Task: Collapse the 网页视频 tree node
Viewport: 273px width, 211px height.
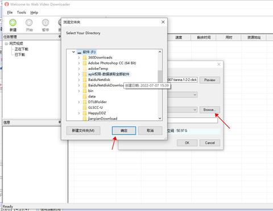Action: coord(6,44)
